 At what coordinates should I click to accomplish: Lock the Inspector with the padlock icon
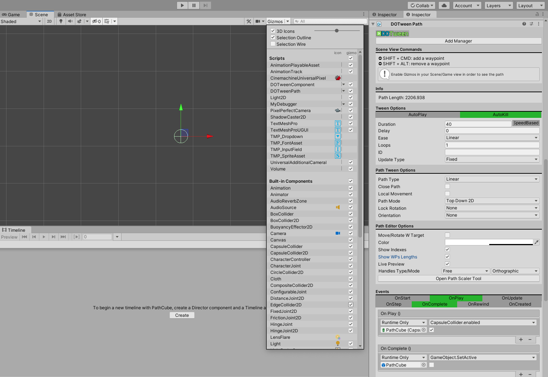tap(537, 14)
